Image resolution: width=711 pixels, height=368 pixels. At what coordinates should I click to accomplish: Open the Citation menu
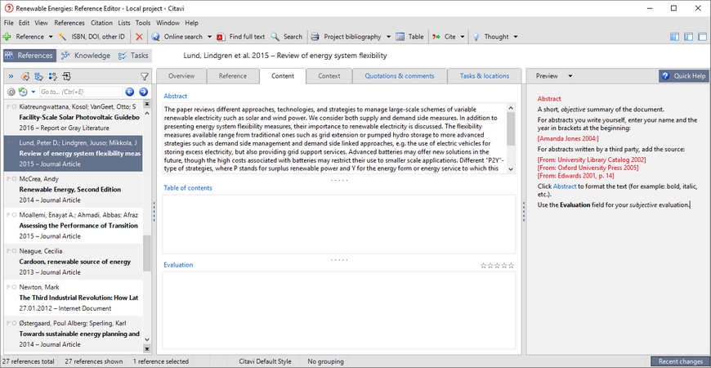[101, 23]
